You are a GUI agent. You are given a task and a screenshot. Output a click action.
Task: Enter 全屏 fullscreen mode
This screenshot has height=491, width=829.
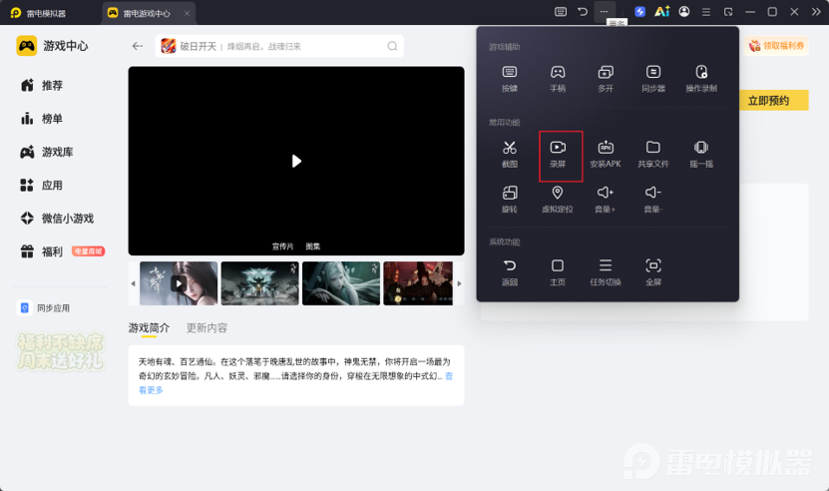(653, 272)
